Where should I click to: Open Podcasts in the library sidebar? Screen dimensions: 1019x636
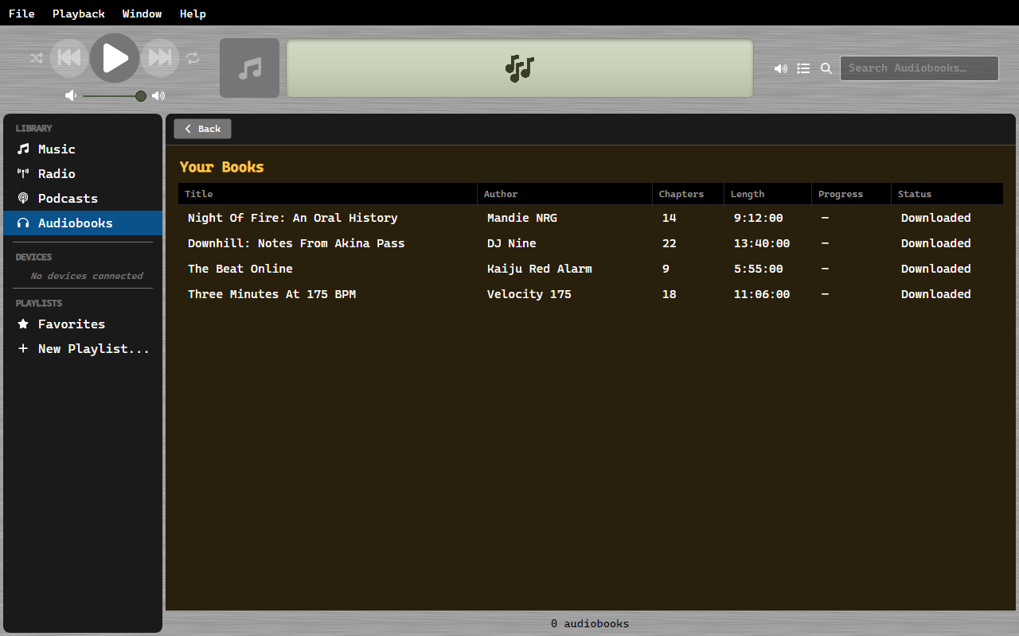click(83, 199)
